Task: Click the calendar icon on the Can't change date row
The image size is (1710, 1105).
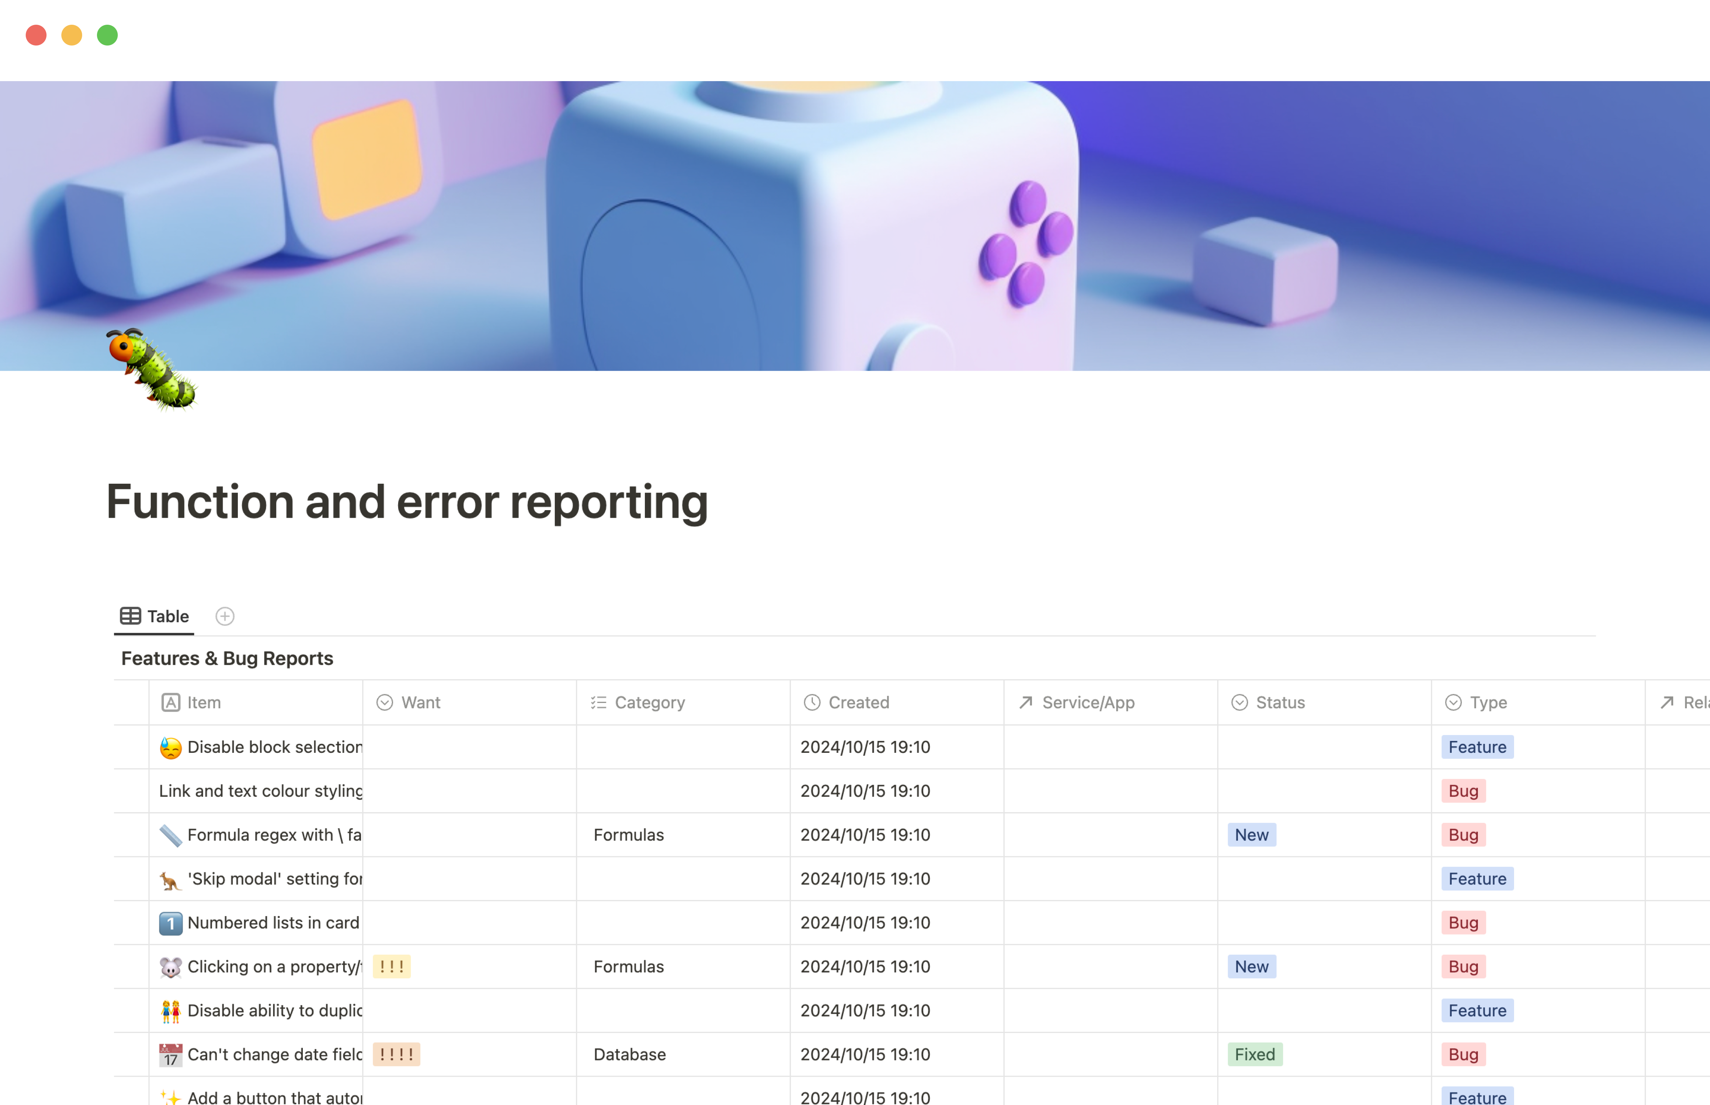Action: (x=170, y=1055)
